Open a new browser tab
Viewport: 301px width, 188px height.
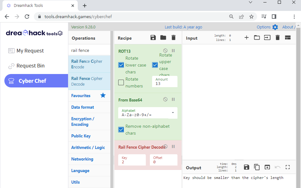click(x=84, y=6)
